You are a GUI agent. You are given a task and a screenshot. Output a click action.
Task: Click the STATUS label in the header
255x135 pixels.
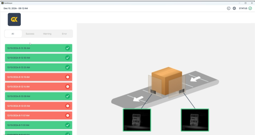click(x=243, y=8)
